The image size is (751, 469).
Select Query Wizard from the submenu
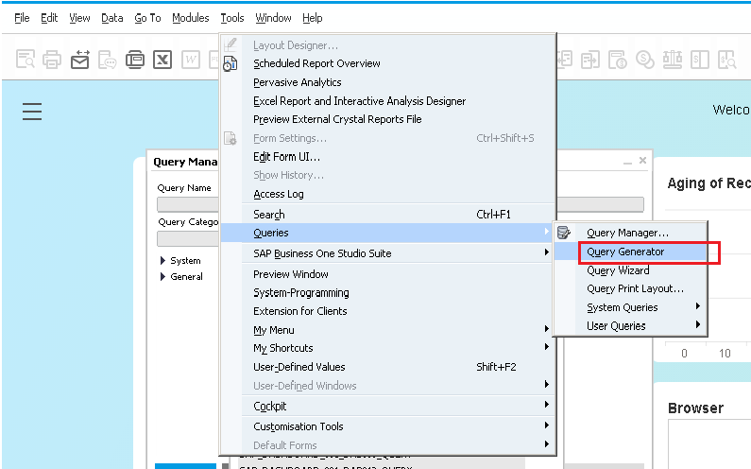tap(618, 270)
